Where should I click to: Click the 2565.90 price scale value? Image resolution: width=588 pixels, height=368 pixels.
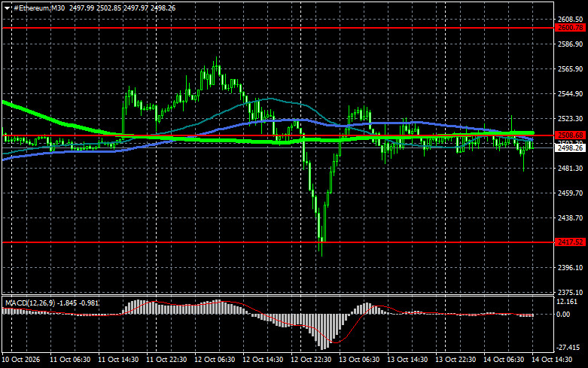pyautogui.click(x=570, y=69)
